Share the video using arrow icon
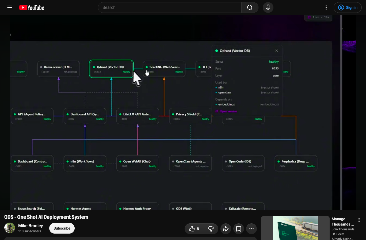 click(x=226, y=229)
